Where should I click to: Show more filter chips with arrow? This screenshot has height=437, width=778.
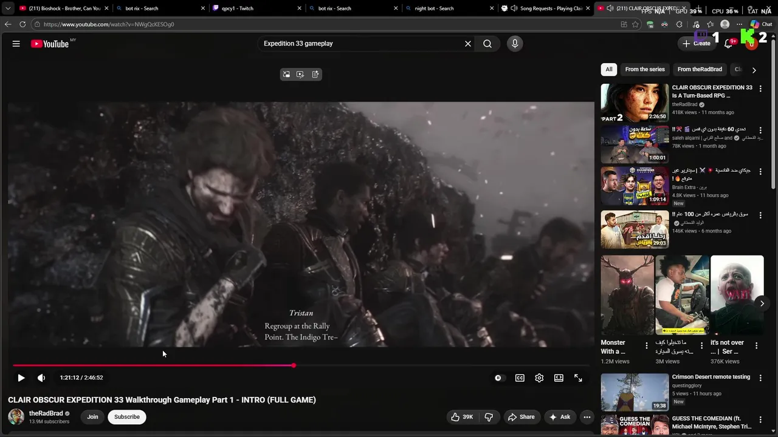(754, 70)
